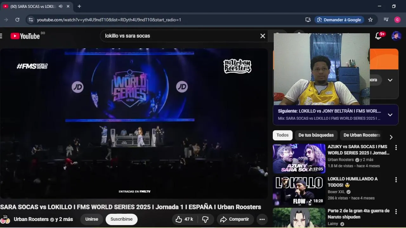The image size is (406, 228).
Task: Select the De tus búsquedas chip
Action: click(x=316, y=135)
